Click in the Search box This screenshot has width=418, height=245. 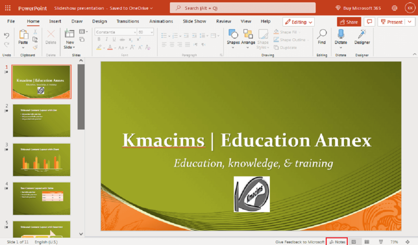click(242, 8)
